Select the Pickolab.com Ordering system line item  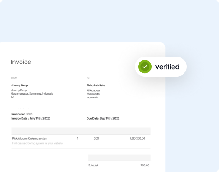tap(30, 138)
